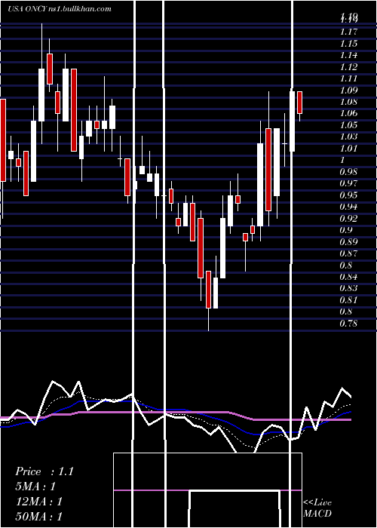Viewport: 377px width, 528px height.
Task: Click the 0.89 price axis label
Action: tap(348, 241)
